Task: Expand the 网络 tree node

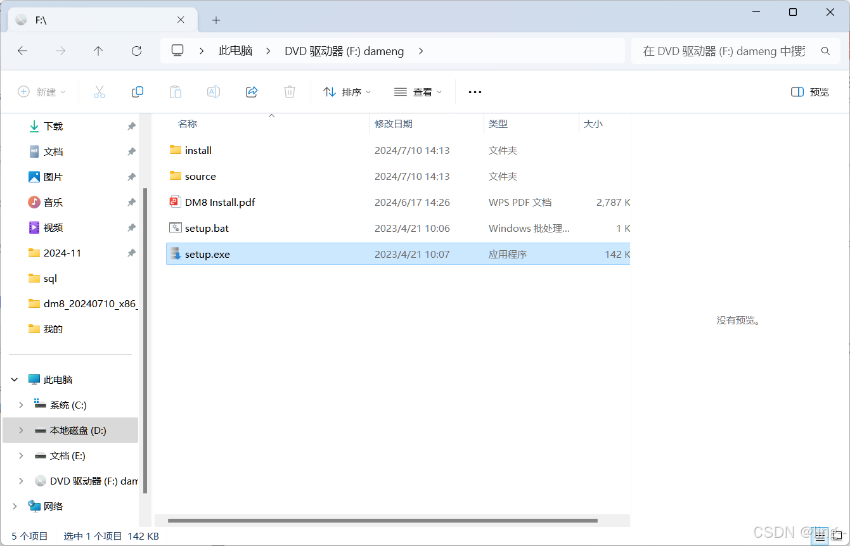Action: 15,506
